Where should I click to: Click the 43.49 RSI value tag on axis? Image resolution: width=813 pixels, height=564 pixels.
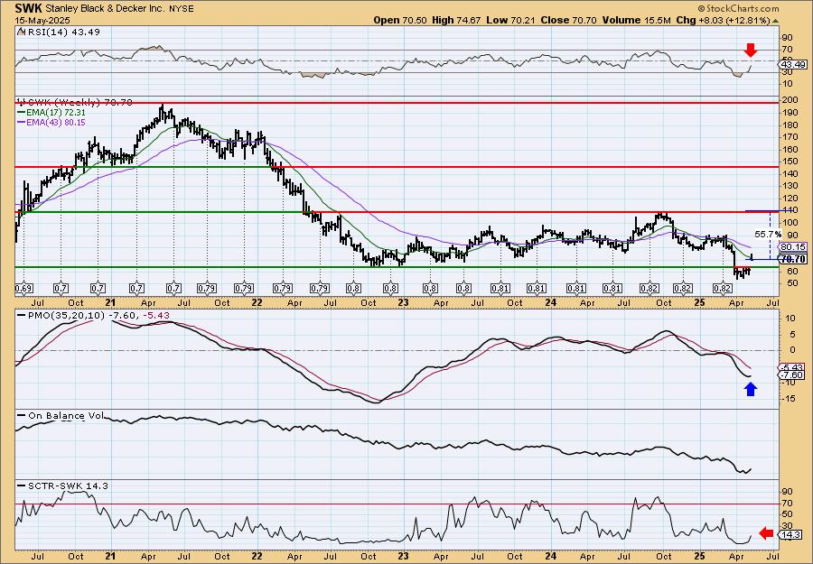793,64
